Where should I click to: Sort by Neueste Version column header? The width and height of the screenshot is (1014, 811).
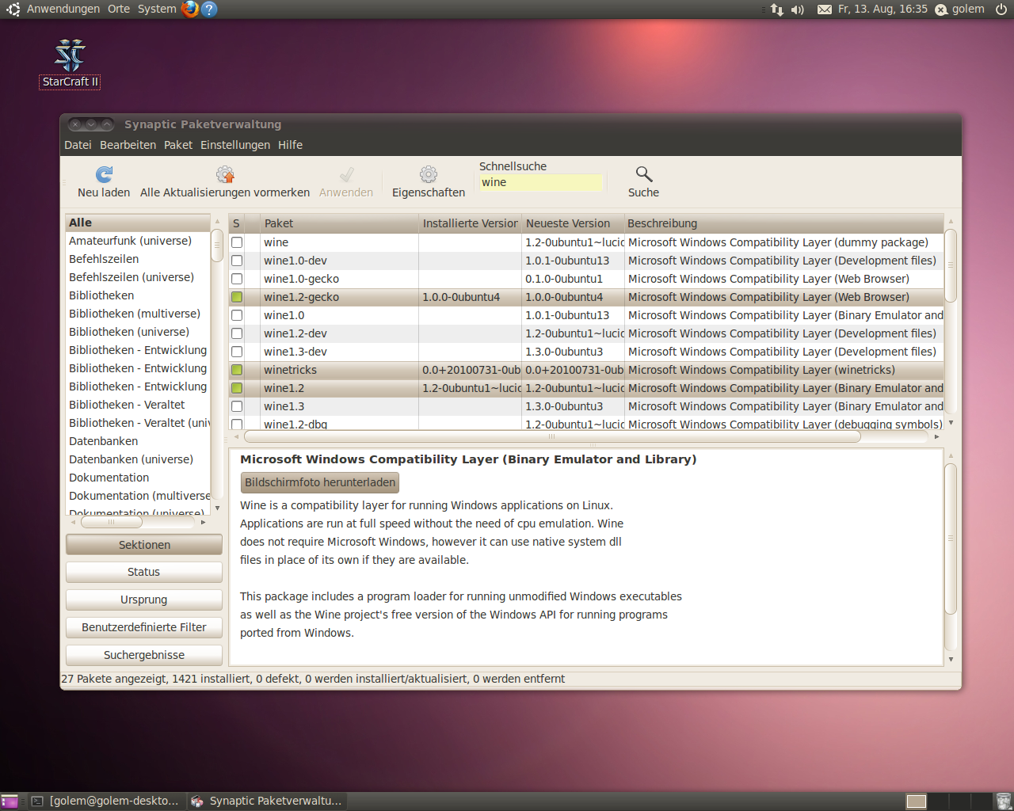click(x=574, y=223)
